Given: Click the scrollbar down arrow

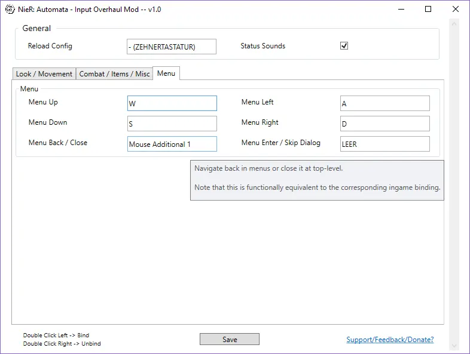Looking at the screenshot, I should [454, 346].
